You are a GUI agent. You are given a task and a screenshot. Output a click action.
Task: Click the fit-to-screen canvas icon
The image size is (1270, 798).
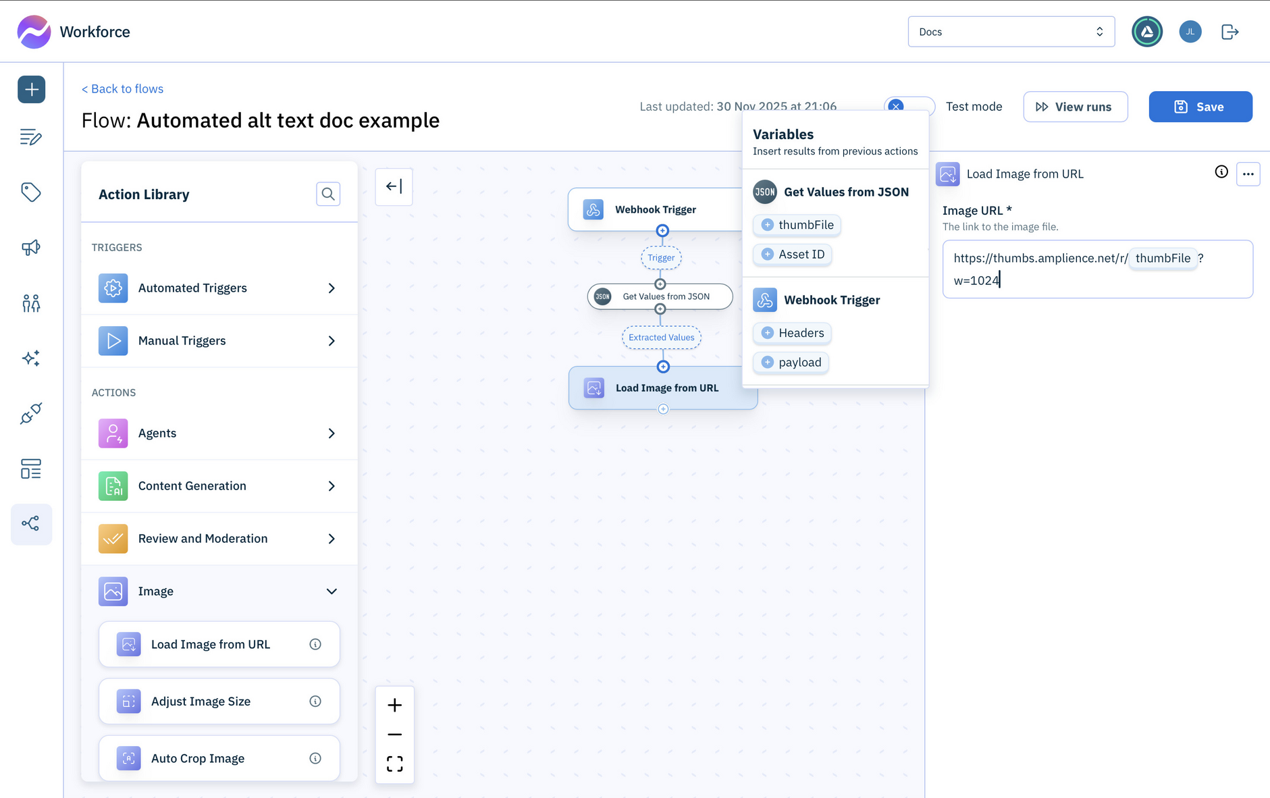tap(395, 764)
